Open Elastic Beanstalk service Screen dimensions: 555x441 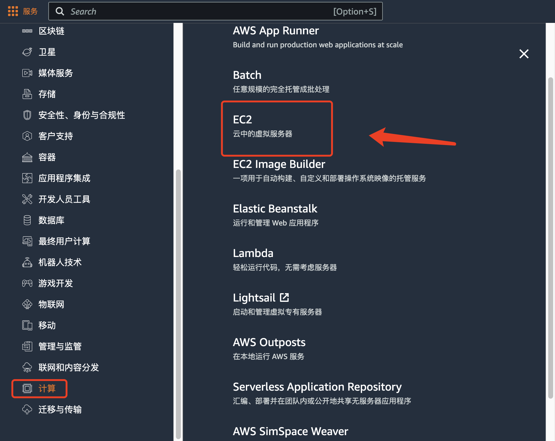pos(275,209)
